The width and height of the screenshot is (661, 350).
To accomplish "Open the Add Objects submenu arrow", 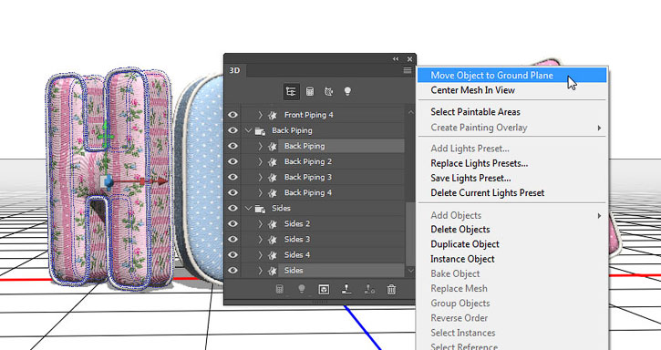I will coord(599,215).
